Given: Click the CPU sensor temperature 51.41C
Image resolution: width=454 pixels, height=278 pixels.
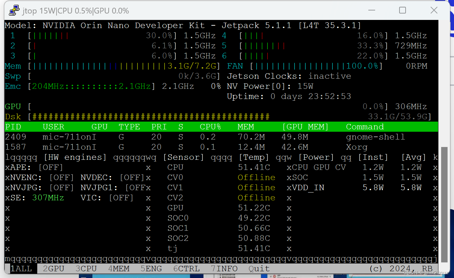Looking at the screenshot, I should pos(254,167).
